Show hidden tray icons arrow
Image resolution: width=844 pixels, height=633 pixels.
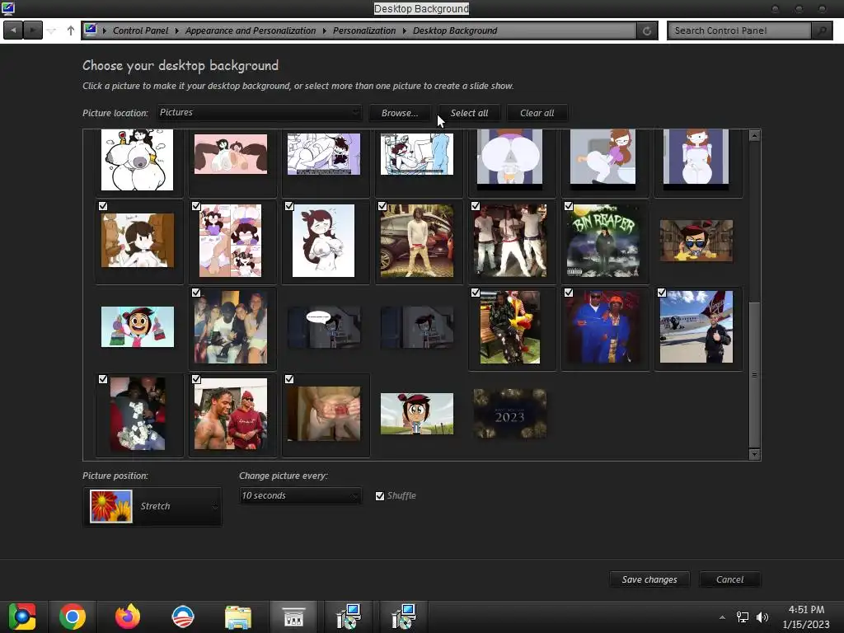722,617
